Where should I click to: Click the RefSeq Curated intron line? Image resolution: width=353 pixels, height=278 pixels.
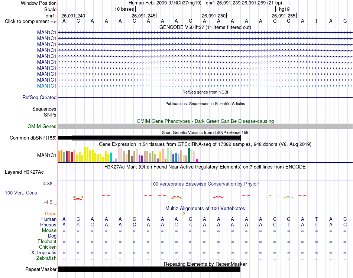tap(205, 97)
